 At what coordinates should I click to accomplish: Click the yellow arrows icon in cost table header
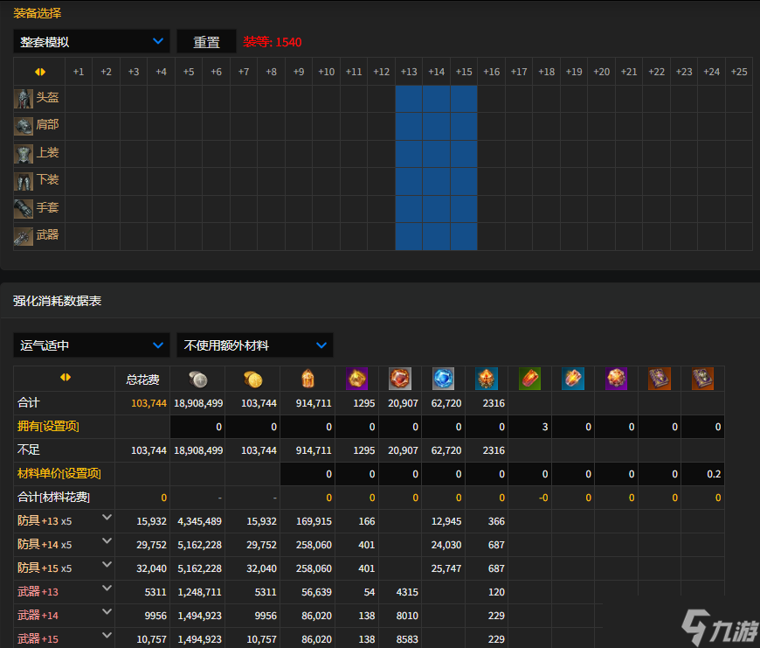[x=66, y=377]
